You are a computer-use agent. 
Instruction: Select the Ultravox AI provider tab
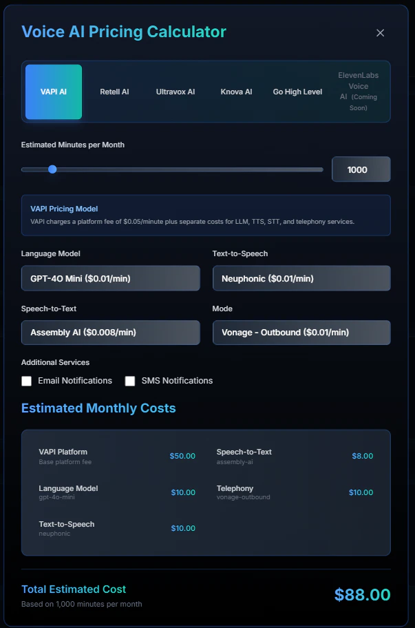pyautogui.click(x=175, y=91)
